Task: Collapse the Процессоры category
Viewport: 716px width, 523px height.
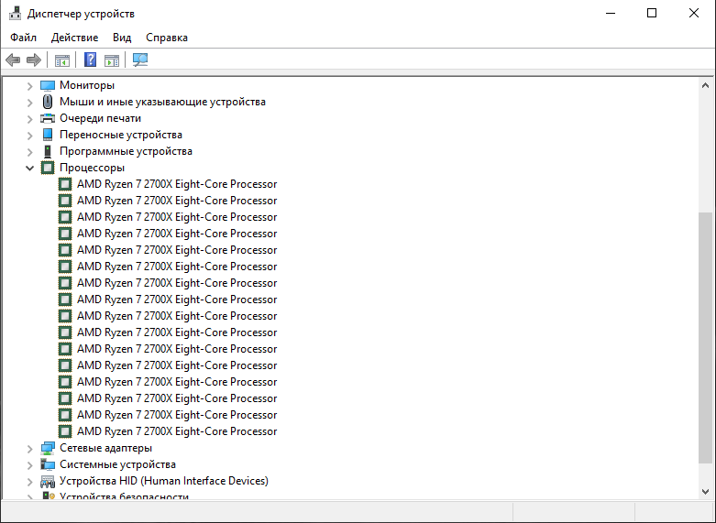Action: [x=29, y=168]
